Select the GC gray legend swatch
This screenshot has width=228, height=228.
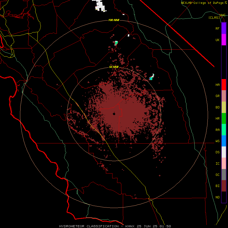[224, 175]
